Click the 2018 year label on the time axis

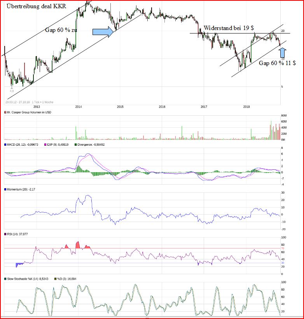point(246,107)
